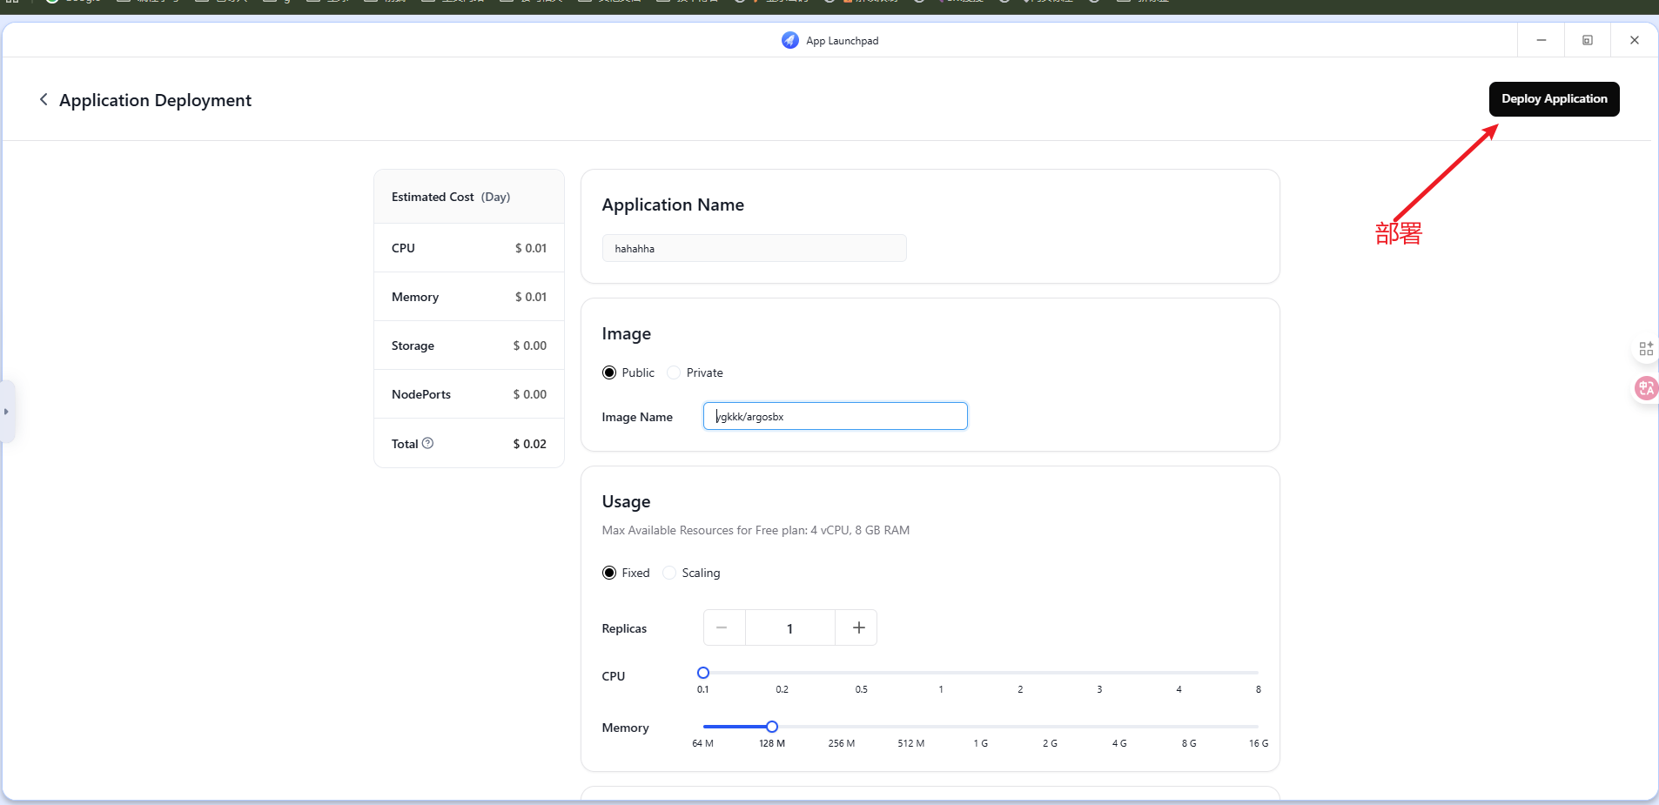The height and width of the screenshot is (805, 1659).
Task: Click the Memory slider handle
Action: [772, 727]
